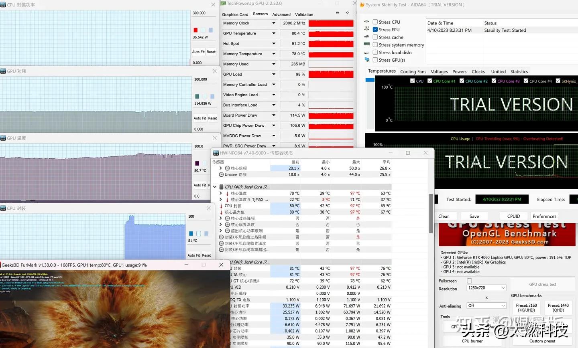Click the cache icon beside Stress cache
The height and width of the screenshot is (348, 578).
[366, 37]
